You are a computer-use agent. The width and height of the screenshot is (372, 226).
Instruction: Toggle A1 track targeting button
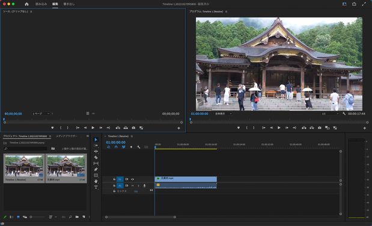pyautogui.click(x=120, y=186)
